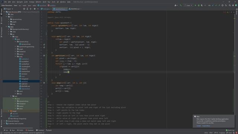
Task: Expand the stack package under main java
Action: click(x=16, y=91)
